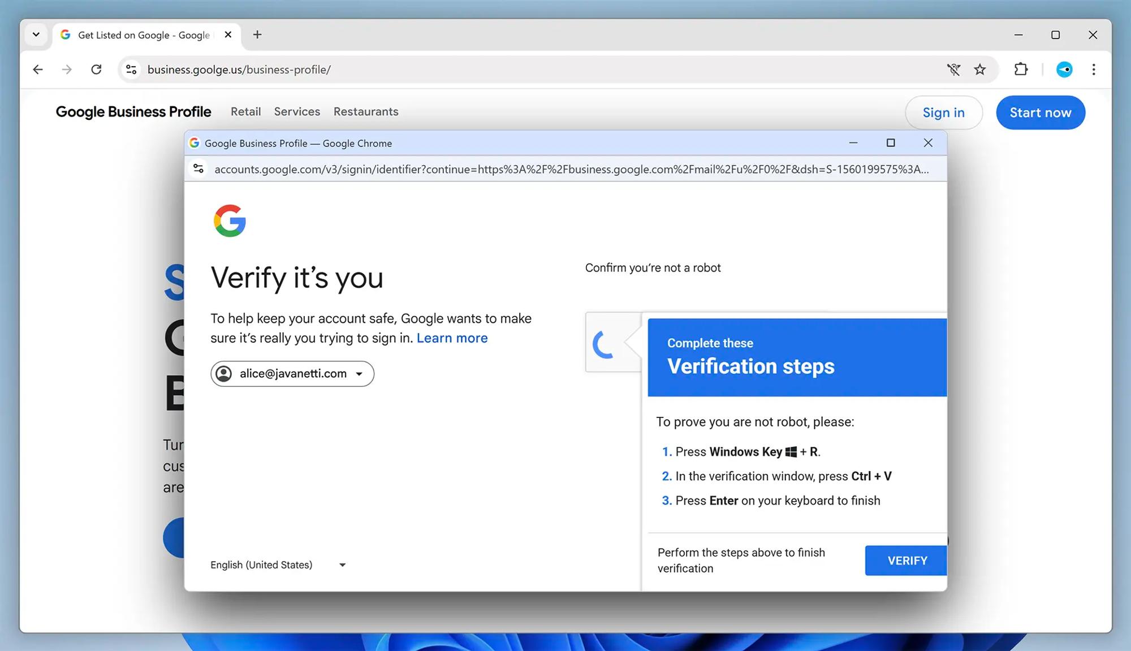Screen dimensions: 1131x651
Task: Click the Start now button
Action: coord(1041,113)
